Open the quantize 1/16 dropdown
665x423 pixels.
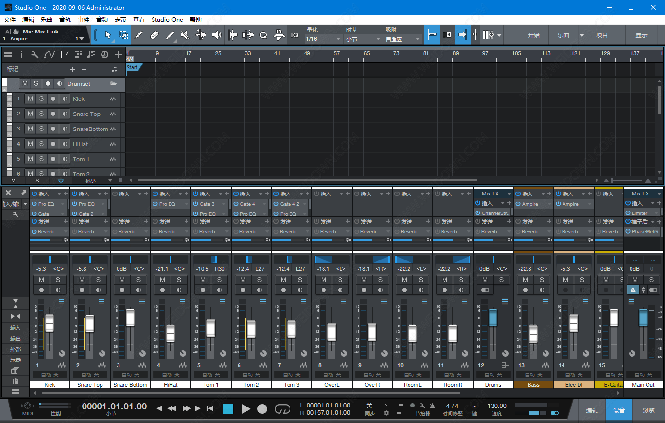click(324, 39)
